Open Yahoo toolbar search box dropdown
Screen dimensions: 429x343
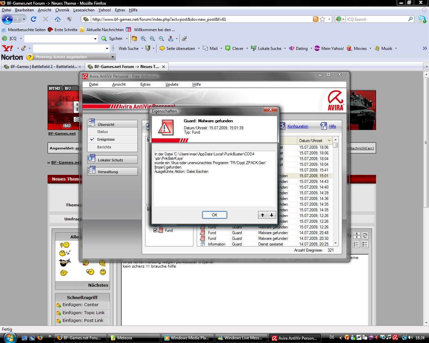pyautogui.click(x=107, y=48)
